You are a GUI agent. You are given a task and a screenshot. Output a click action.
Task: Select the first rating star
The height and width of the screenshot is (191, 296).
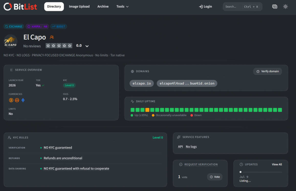[x=48, y=46]
